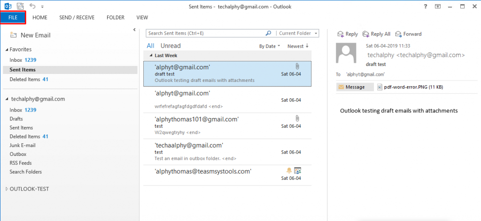Select the email to techaalphy@gmail.com
The image size is (481, 221).
coord(227,152)
